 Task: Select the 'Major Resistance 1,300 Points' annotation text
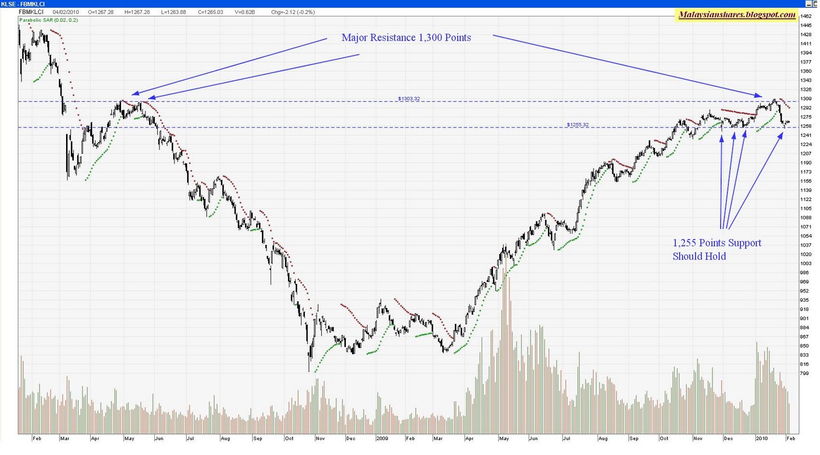(x=406, y=37)
